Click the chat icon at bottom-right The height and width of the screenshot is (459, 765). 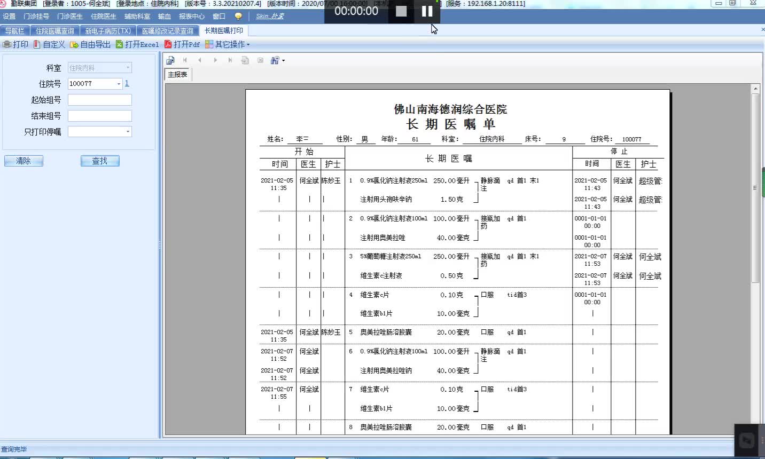747,440
